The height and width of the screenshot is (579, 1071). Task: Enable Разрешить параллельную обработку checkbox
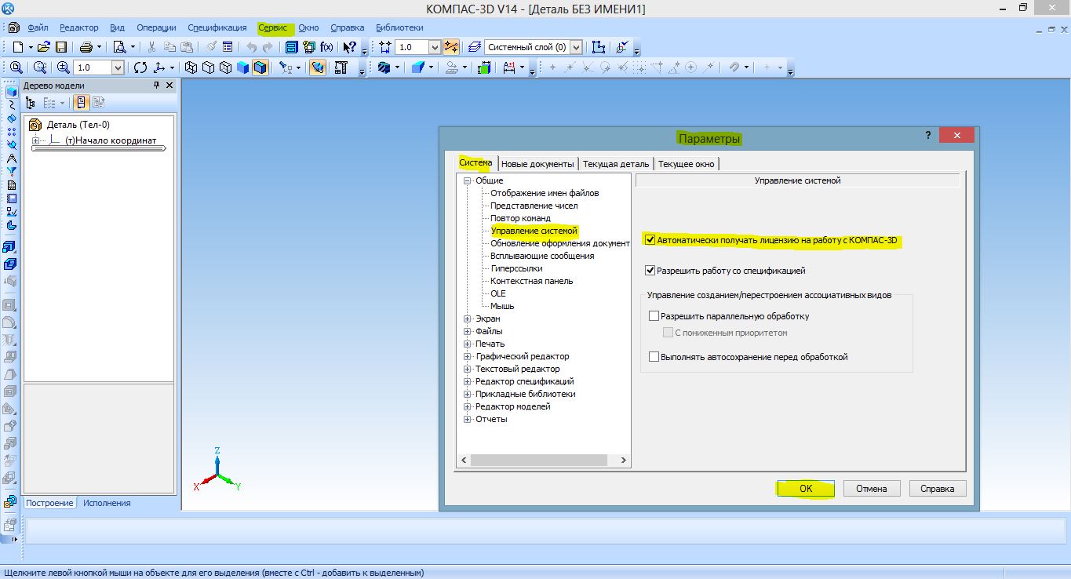pyautogui.click(x=654, y=316)
